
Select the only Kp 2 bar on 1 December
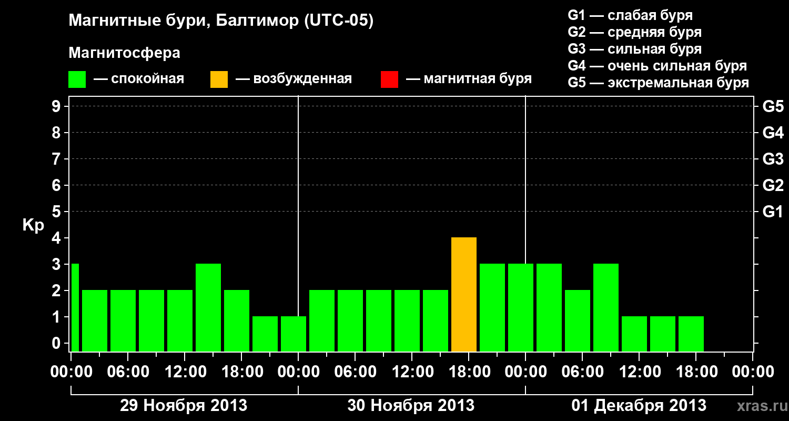coord(578,320)
